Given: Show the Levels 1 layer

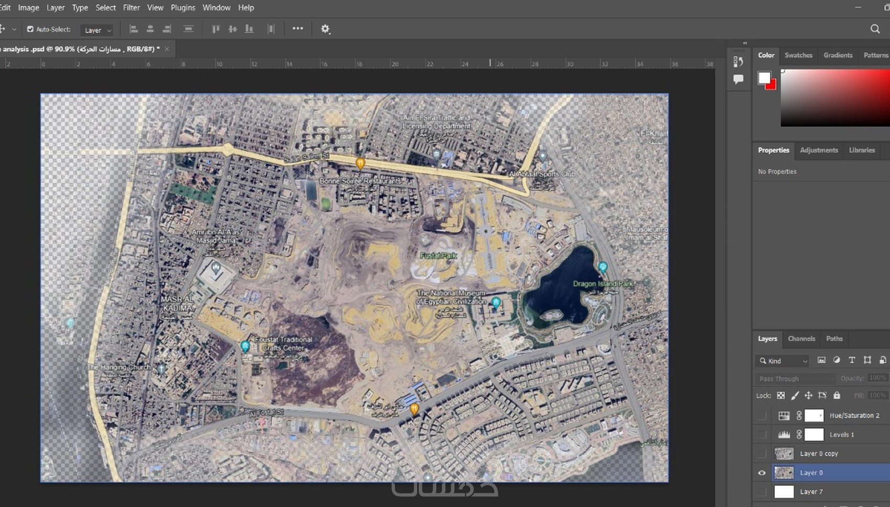Looking at the screenshot, I should (x=762, y=435).
